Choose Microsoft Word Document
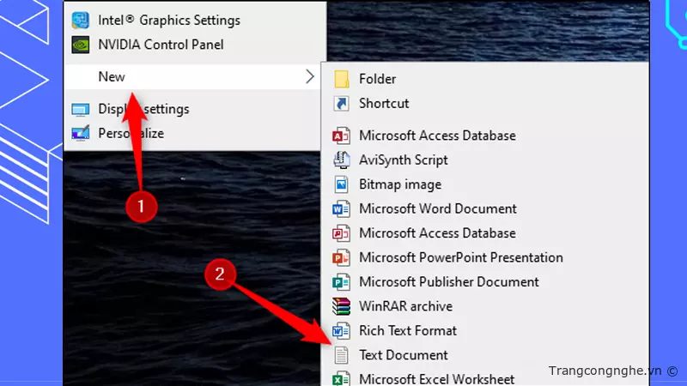 pyautogui.click(x=437, y=208)
